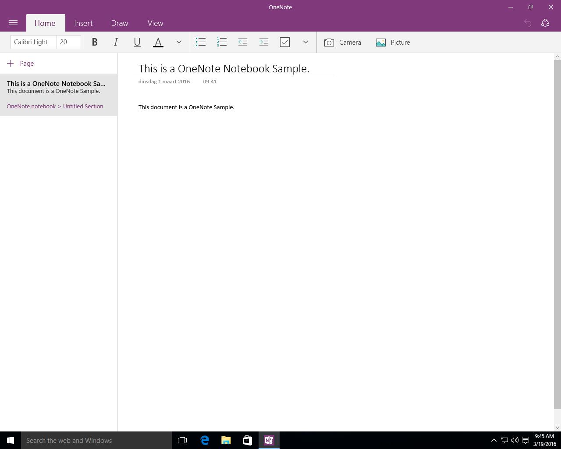
Task: Click the scrollbar up arrow
Action: (x=557, y=57)
